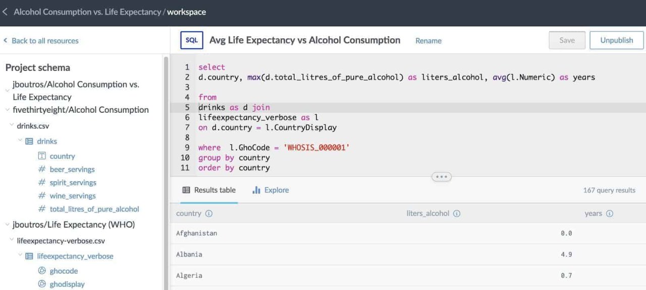Click the text type icon beside country field

[x=42, y=156]
